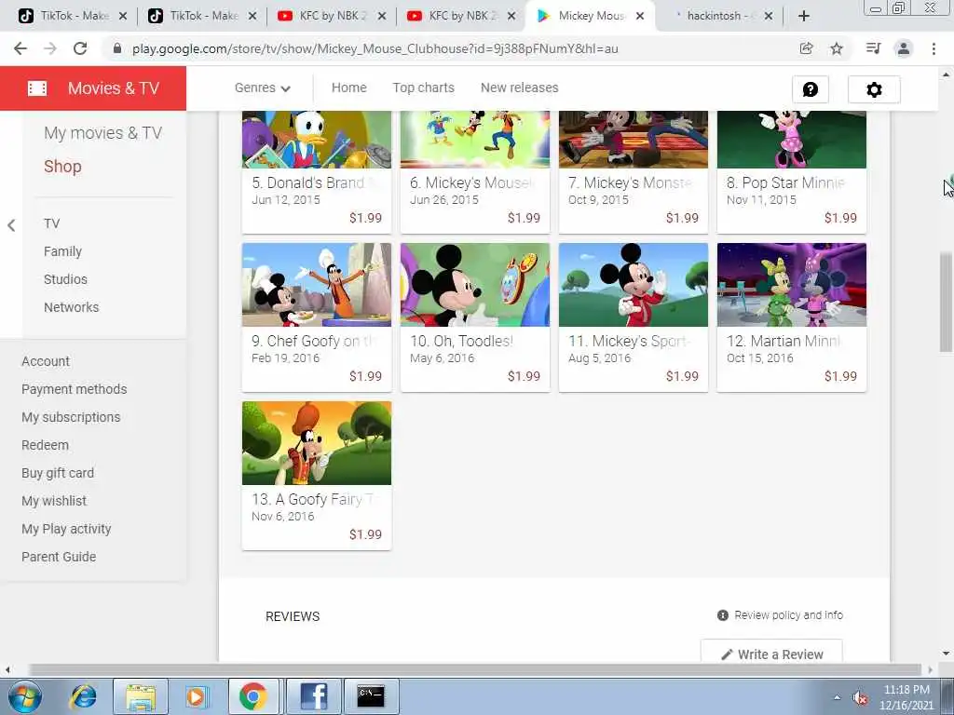Screen dimensions: 954x715
Task: Click the muted volume tray icon
Action: 860,698
